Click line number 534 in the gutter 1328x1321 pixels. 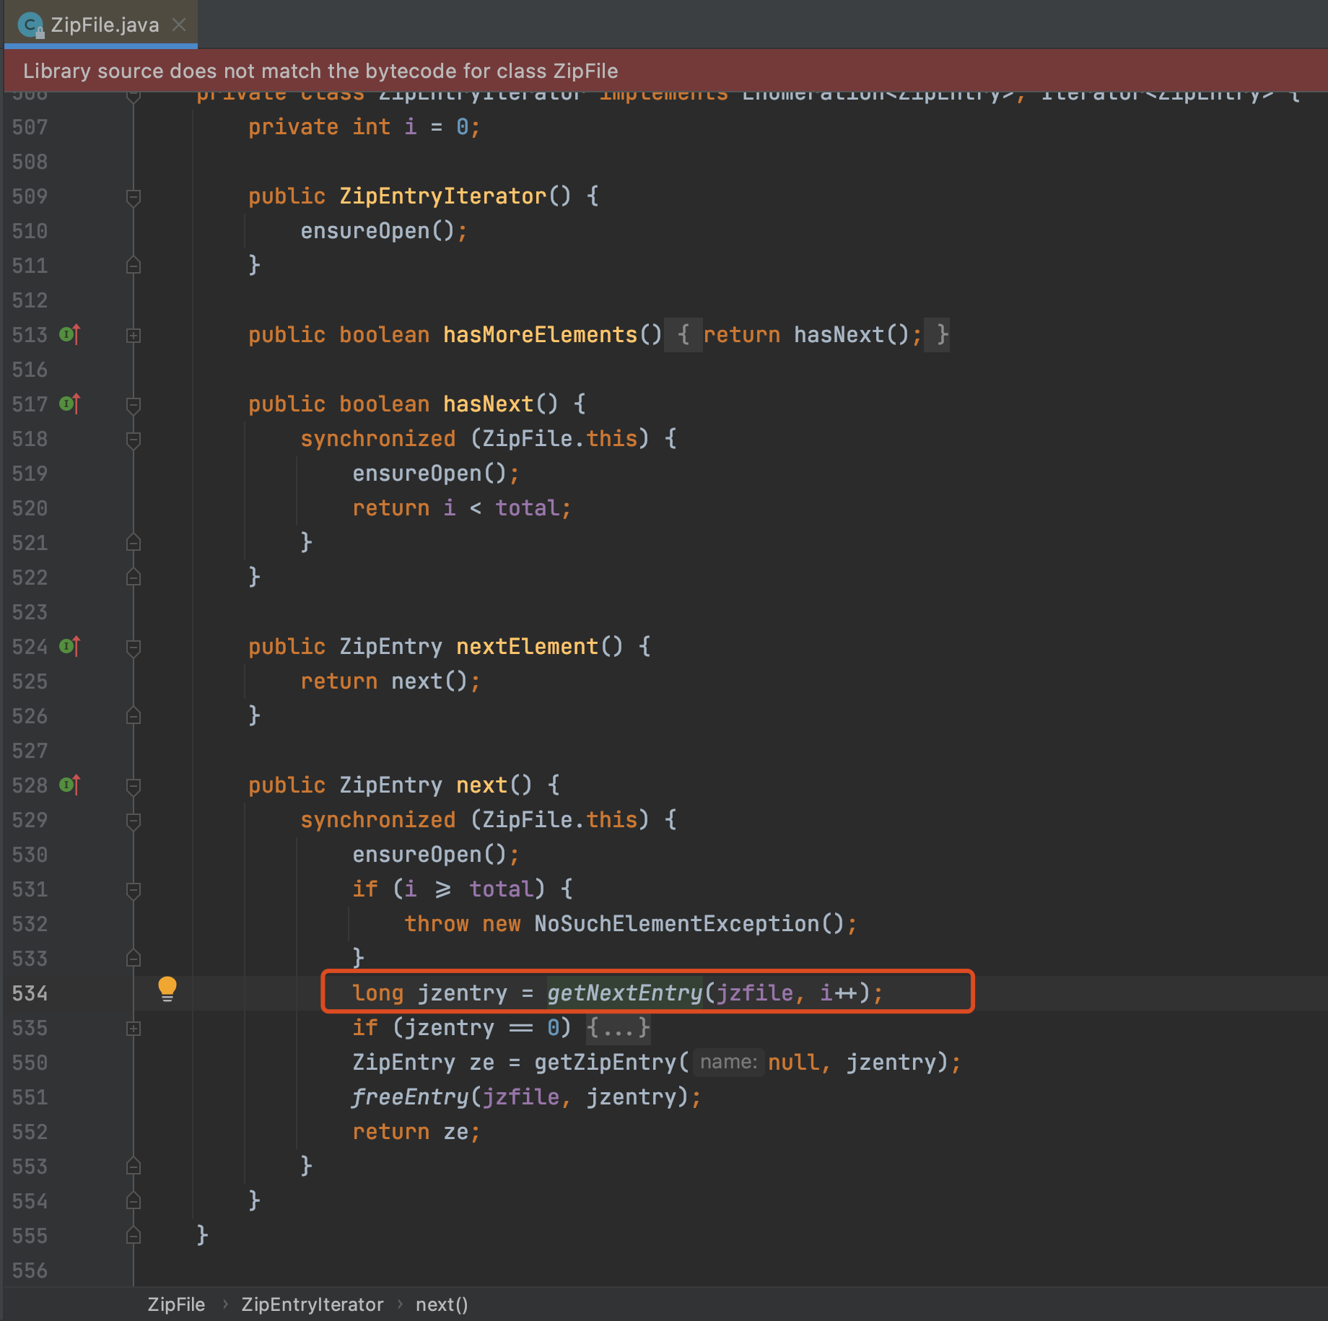[30, 993]
